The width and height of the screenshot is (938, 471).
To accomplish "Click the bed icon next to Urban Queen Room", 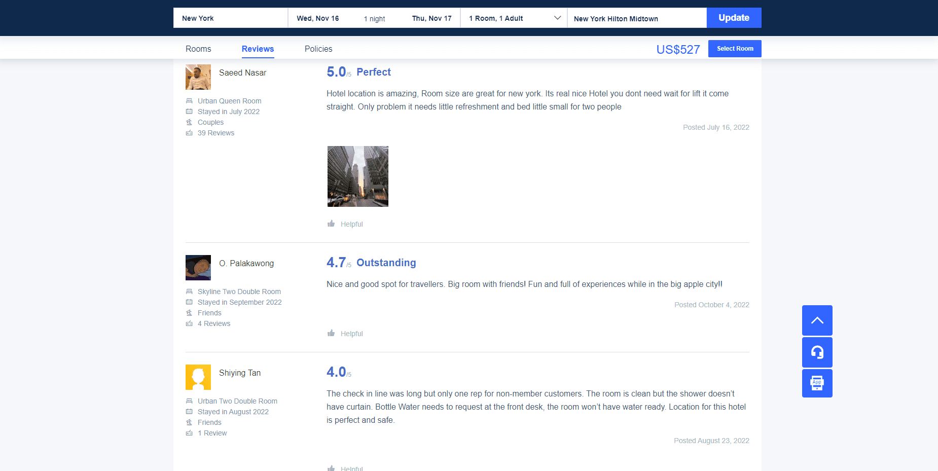I will (x=189, y=101).
